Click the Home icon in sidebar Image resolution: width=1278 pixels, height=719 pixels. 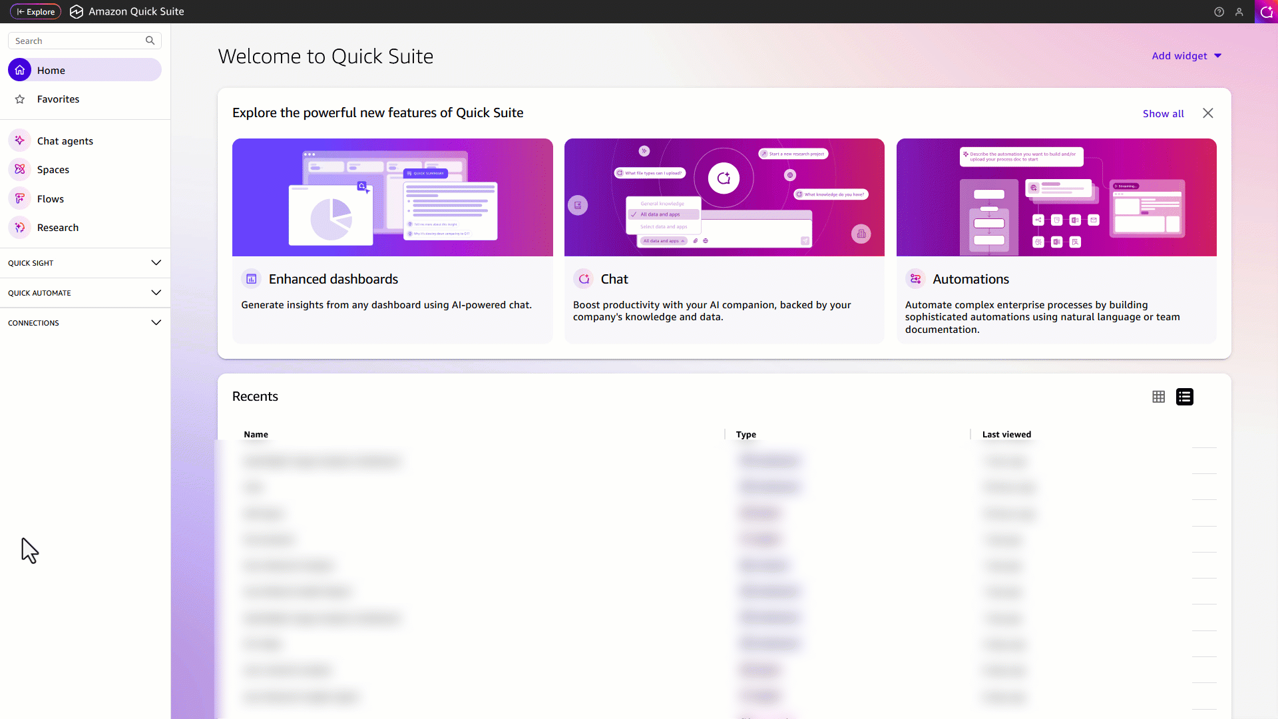20,70
